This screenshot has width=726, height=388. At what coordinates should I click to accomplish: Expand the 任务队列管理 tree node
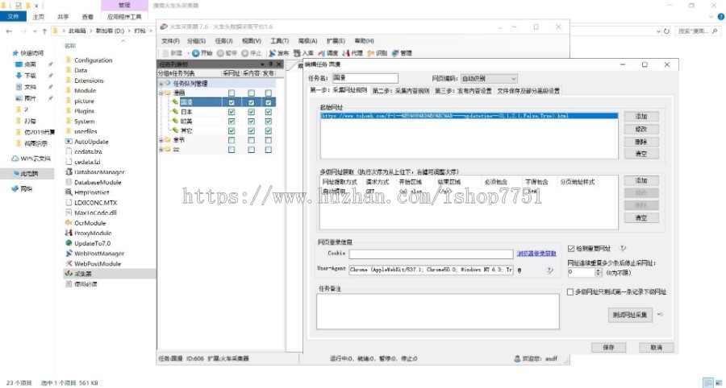tap(161, 84)
